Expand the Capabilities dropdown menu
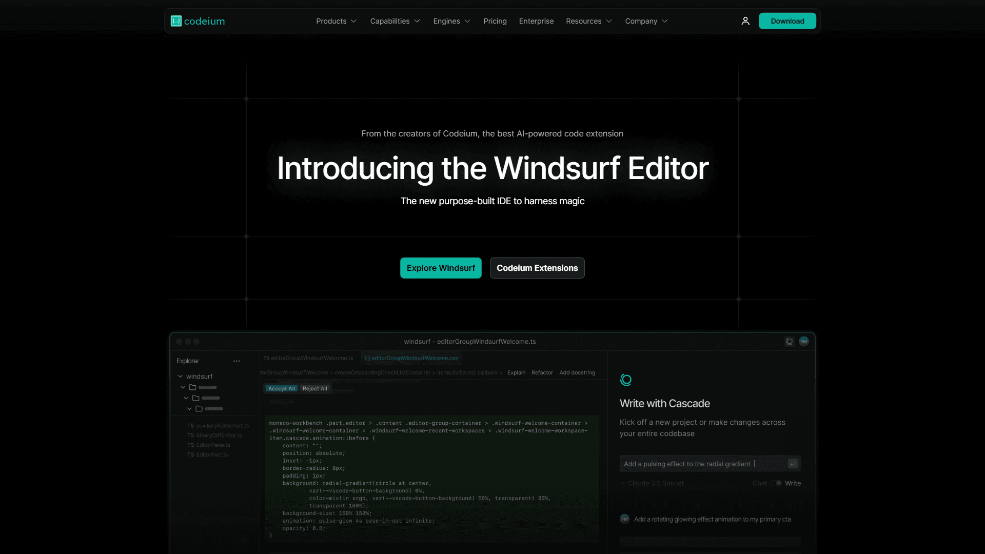The height and width of the screenshot is (554, 985). tap(395, 21)
